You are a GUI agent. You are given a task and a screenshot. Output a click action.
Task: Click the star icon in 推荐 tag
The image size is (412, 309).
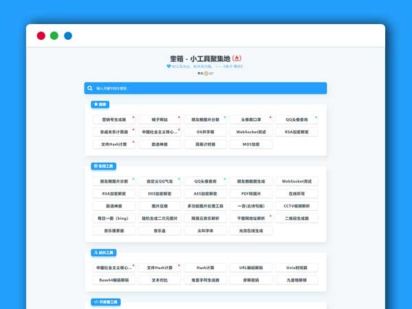[x=95, y=105]
